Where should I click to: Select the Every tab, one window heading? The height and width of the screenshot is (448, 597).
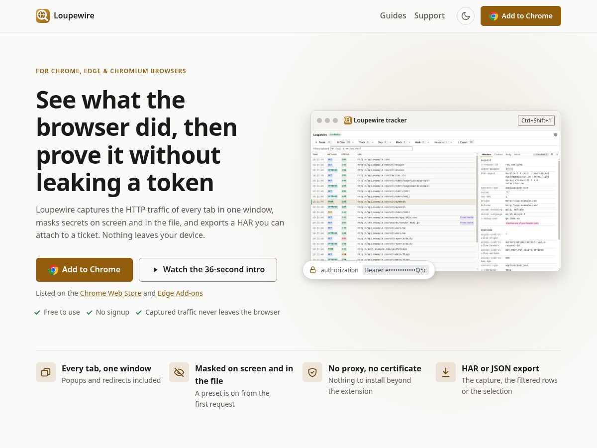tap(106, 368)
